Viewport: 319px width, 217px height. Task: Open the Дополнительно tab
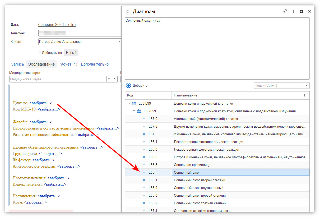click(x=95, y=64)
